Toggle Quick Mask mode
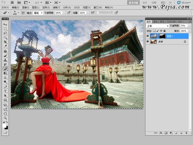The height and width of the screenshot is (145, 193). (5, 132)
